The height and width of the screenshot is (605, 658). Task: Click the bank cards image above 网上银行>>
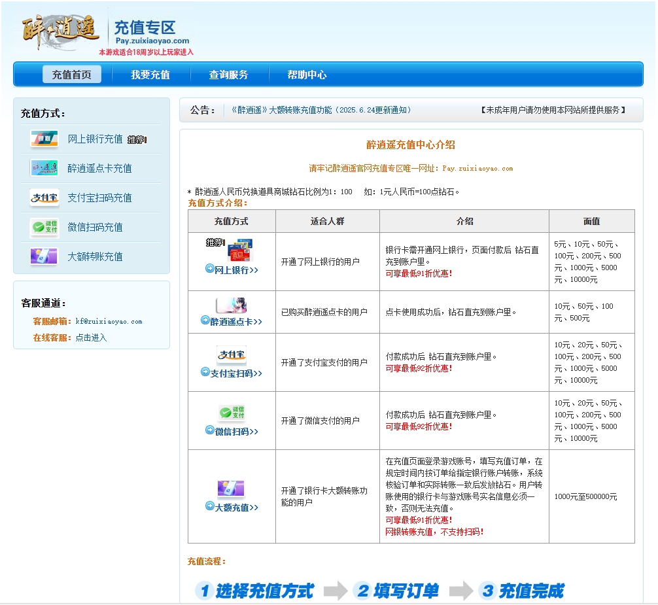[239, 250]
